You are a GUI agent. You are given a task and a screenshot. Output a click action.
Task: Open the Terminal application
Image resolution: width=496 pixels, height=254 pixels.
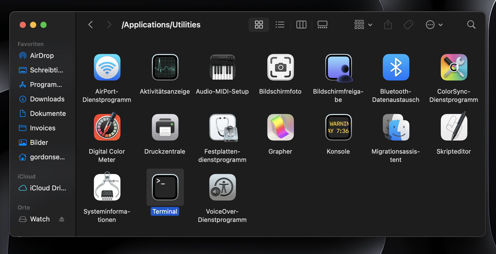(165, 187)
